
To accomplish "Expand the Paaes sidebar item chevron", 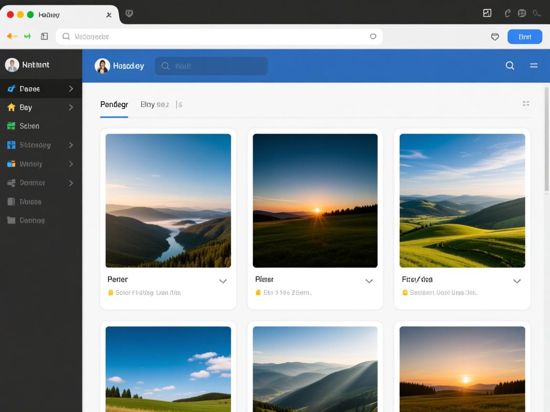I will click(x=71, y=89).
